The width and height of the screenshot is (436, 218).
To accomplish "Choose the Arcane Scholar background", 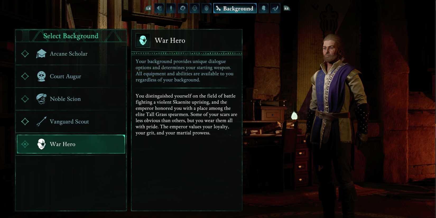I will [71, 54].
